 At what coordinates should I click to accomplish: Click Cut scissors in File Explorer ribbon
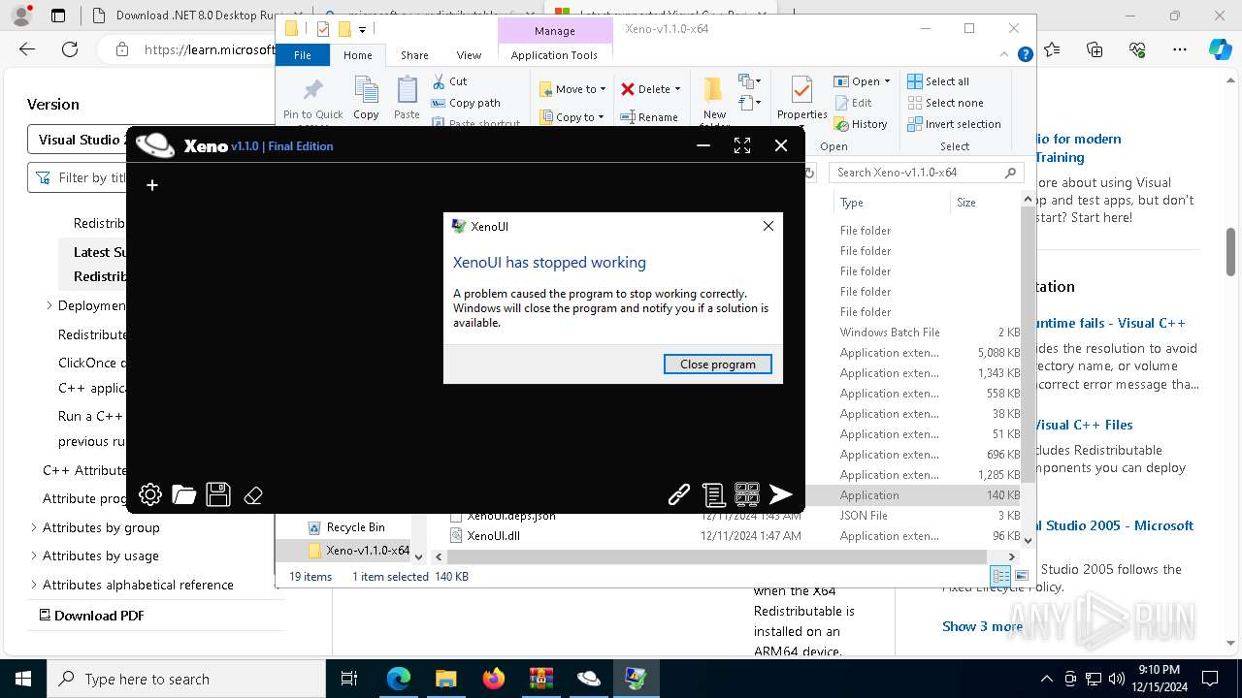(450, 81)
